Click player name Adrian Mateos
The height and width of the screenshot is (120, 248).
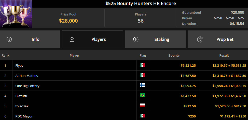click(x=26, y=76)
